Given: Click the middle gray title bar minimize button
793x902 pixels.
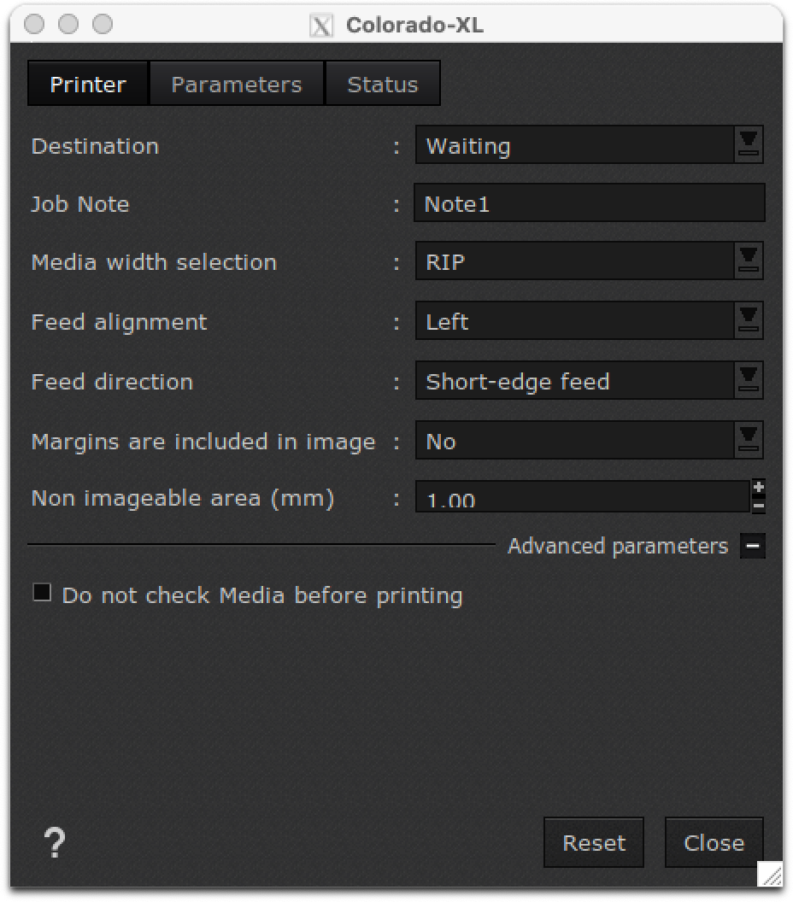Looking at the screenshot, I should click(68, 24).
